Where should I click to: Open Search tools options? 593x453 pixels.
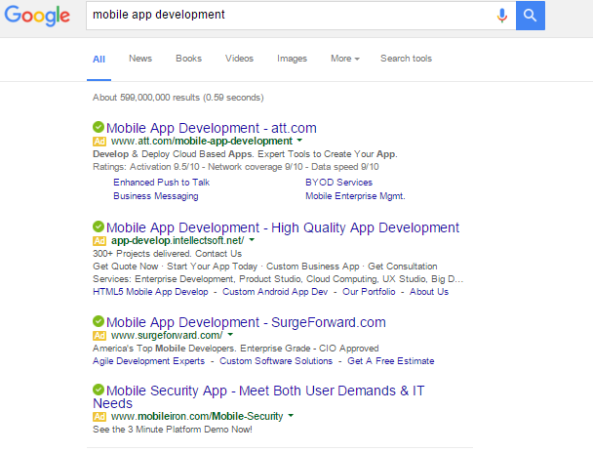point(406,59)
